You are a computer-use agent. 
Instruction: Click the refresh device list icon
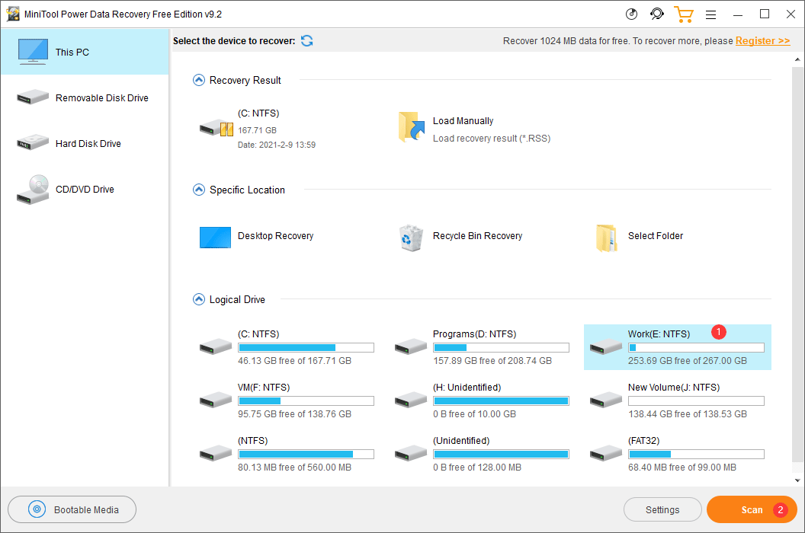click(x=306, y=41)
